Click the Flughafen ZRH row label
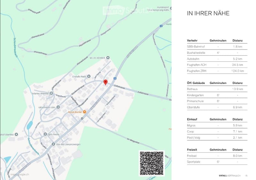 [196, 71]
